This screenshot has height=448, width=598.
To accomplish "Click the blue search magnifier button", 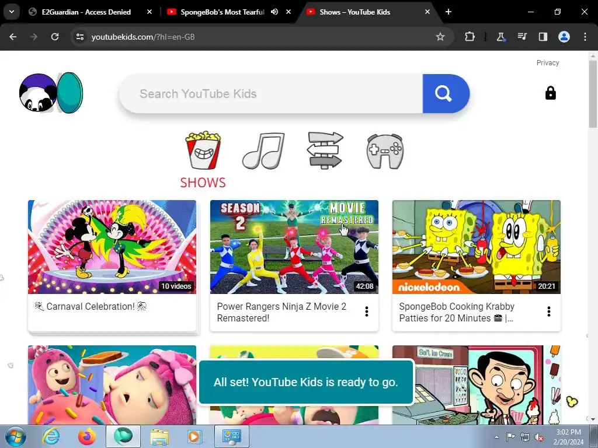I will coord(446,94).
